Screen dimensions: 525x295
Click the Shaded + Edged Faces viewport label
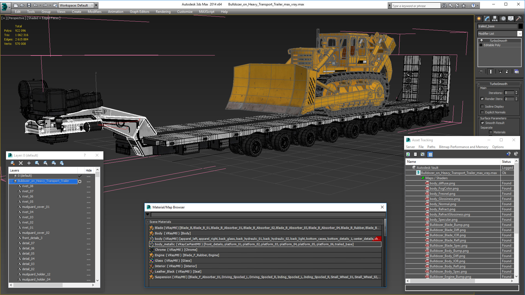[43, 18]
